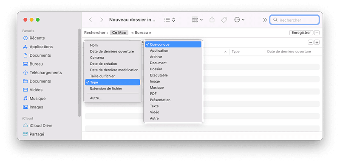Viewport: 340px width, 163px height.
Task: Show hidden toolbar items chevron
Action: pyautogui.click(x=265, y=20)
